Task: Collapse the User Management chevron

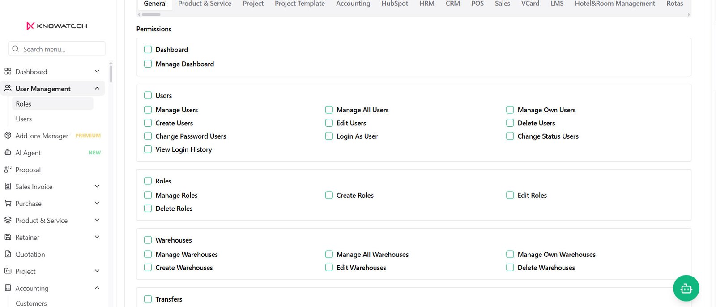Action: click(97, 89)
